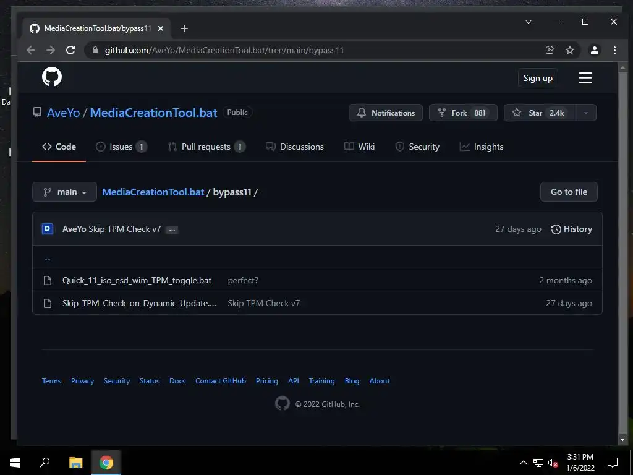Screen dimensions: 633x475
Task: Open the footer API link
Action: click(294, 380)
